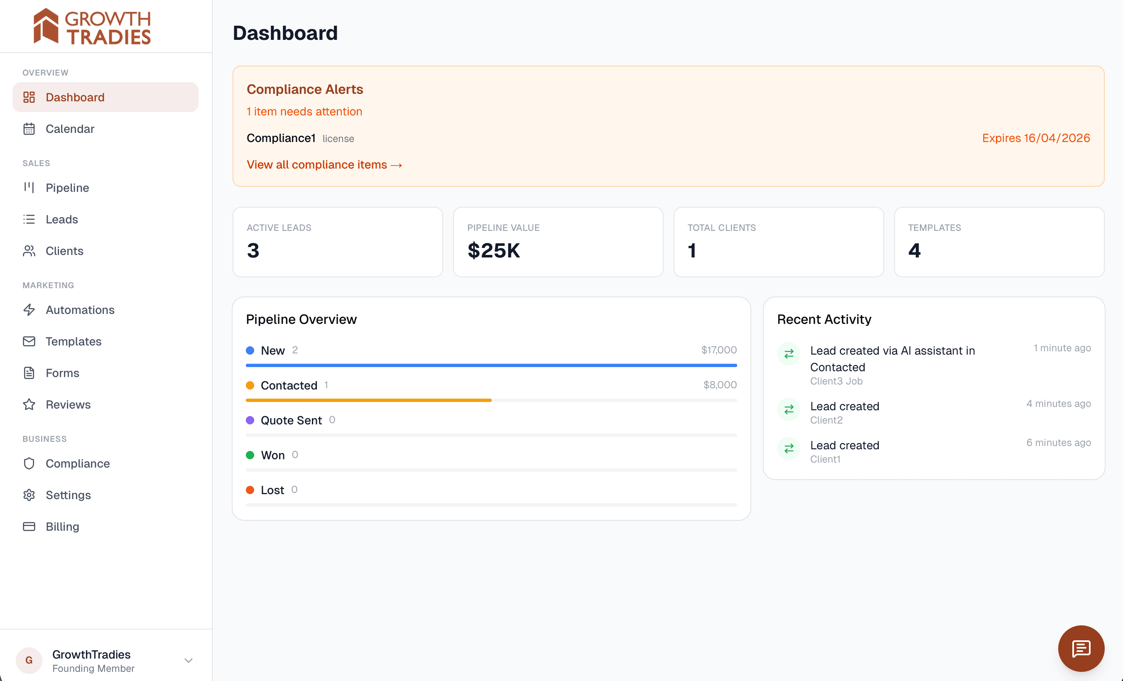Click the Forms document icon
This screenshot has height=681, width=1123.
pyautogui.click(x=29, y=372)
